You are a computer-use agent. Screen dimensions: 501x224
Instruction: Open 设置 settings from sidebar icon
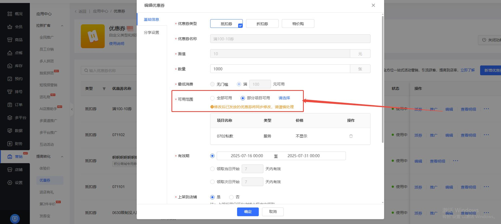10,183
